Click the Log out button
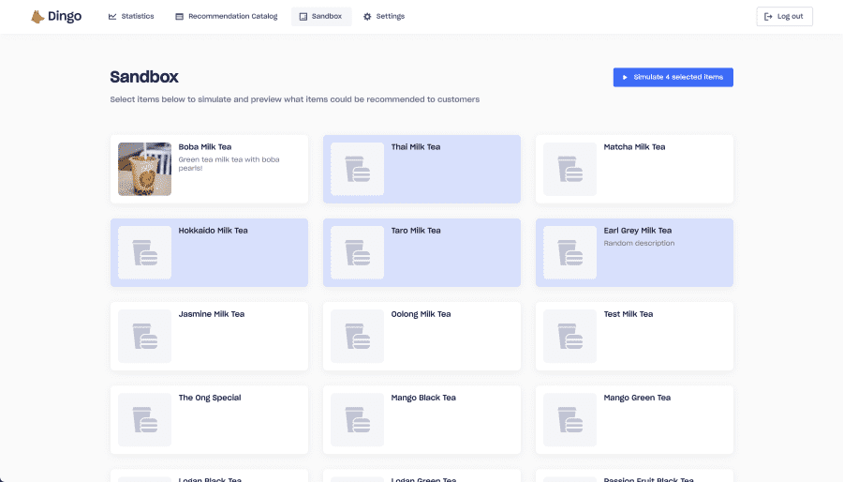Screen dimensions: 843x482 pyautogui.click(x=784, y=16)
